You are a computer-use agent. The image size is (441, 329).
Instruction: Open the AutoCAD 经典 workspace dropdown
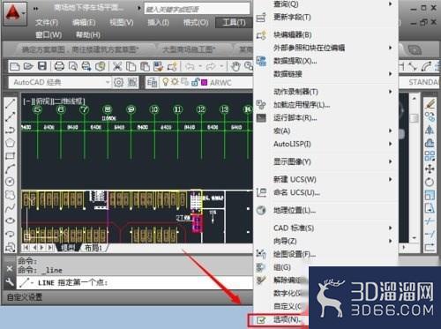[108, 82]
